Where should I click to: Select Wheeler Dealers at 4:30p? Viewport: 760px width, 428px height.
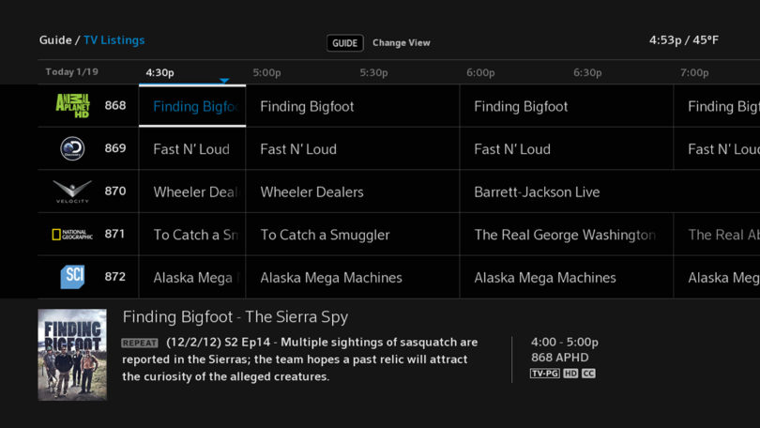(192, 191)
